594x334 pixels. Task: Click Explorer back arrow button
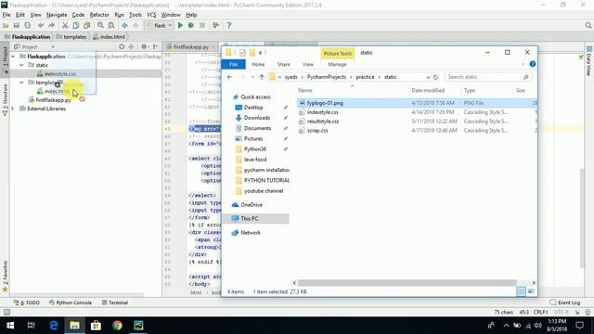tap(229, 77)
